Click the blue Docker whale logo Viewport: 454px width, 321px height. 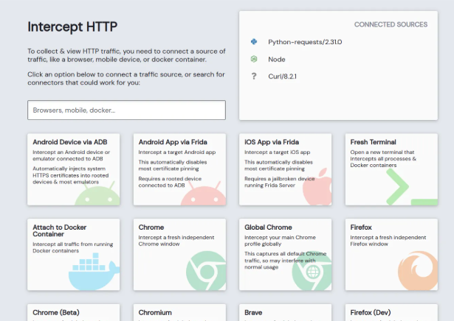94,272
